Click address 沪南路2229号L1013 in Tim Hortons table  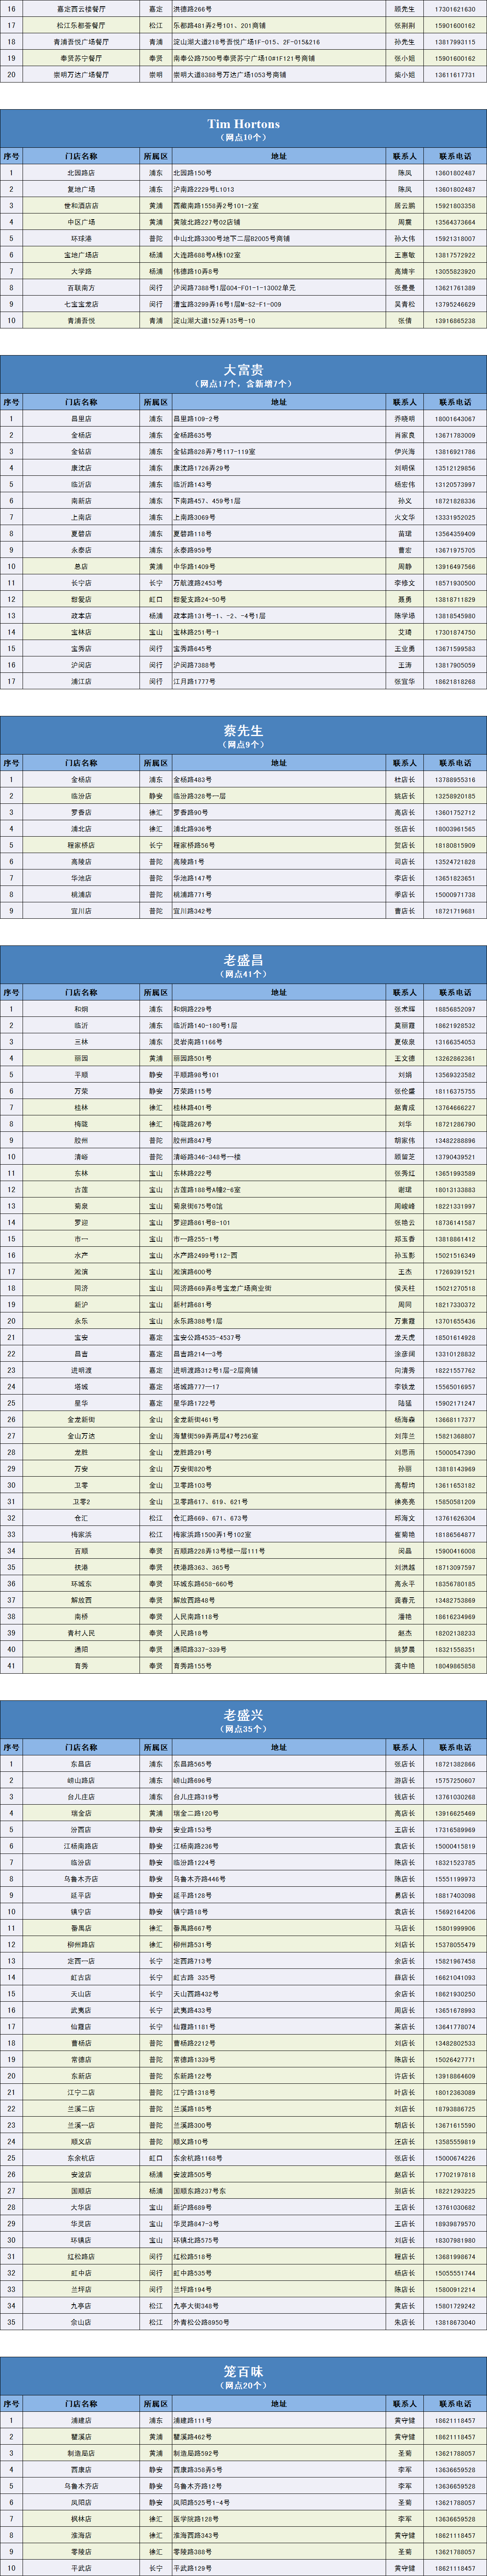coord(204,189)
